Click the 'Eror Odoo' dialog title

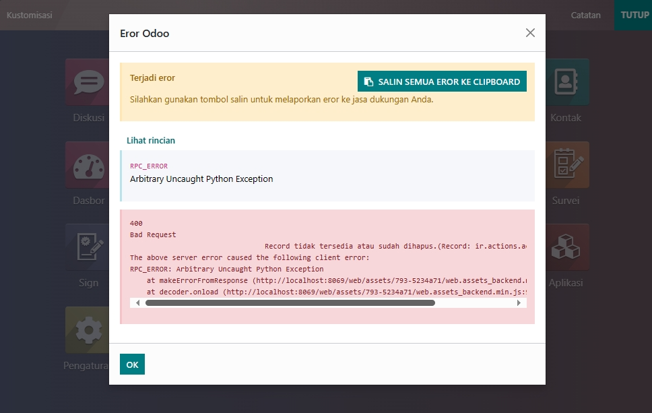click(144, 33)
